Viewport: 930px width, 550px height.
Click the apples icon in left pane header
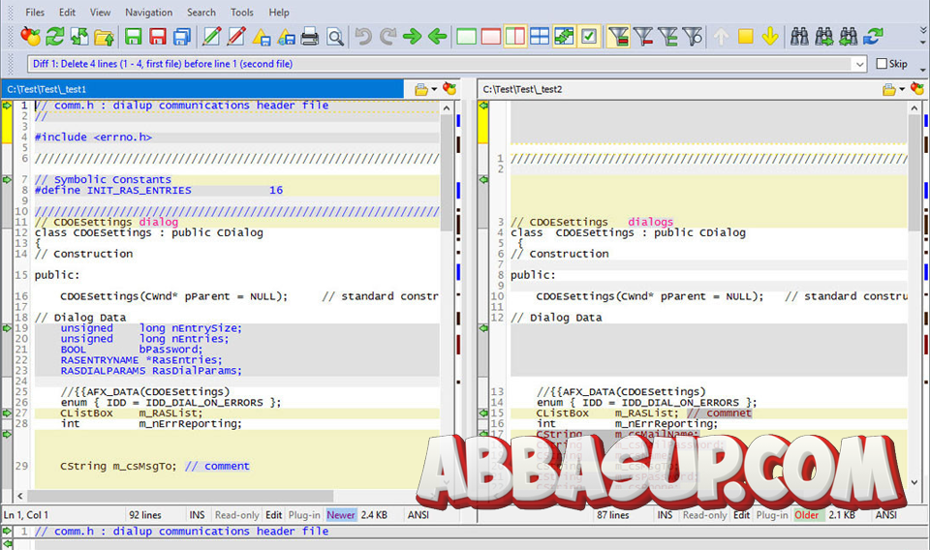pyautogui.click(x=449, y=89)
